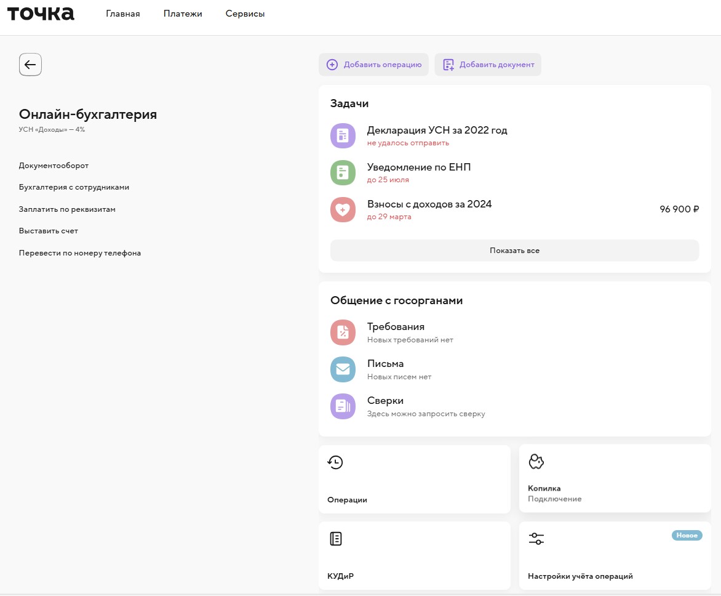Open the КУДиР book tile
Screen dimensions: 721x596
pos(414,555)
